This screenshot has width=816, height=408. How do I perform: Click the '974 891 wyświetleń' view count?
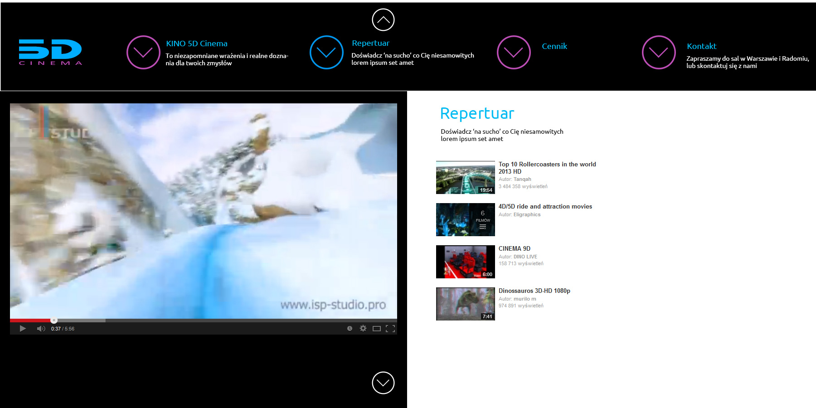click(521, 306)
